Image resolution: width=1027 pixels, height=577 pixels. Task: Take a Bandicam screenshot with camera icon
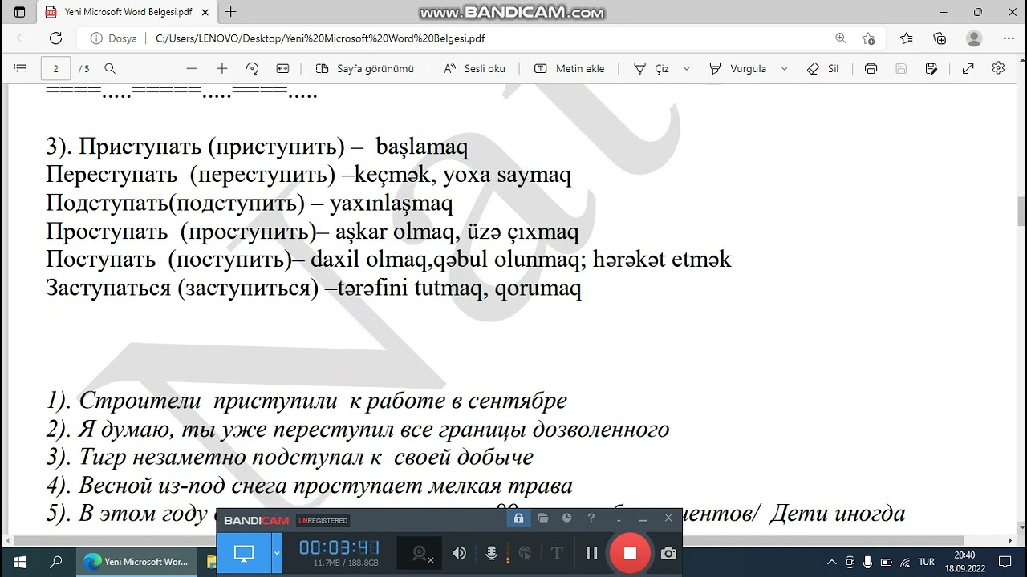[x=668, y=553]
